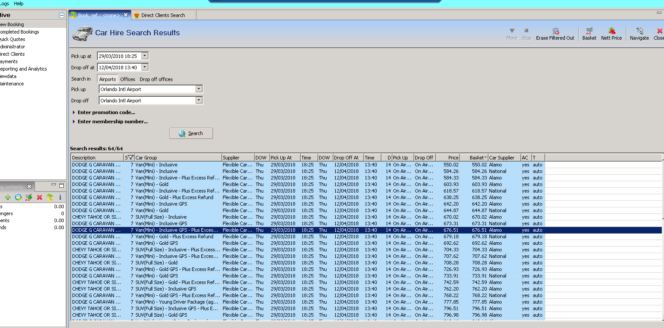Open Viewdata in the sidebar
This screenshot has height=328, width=664.
tap(8, 76)
